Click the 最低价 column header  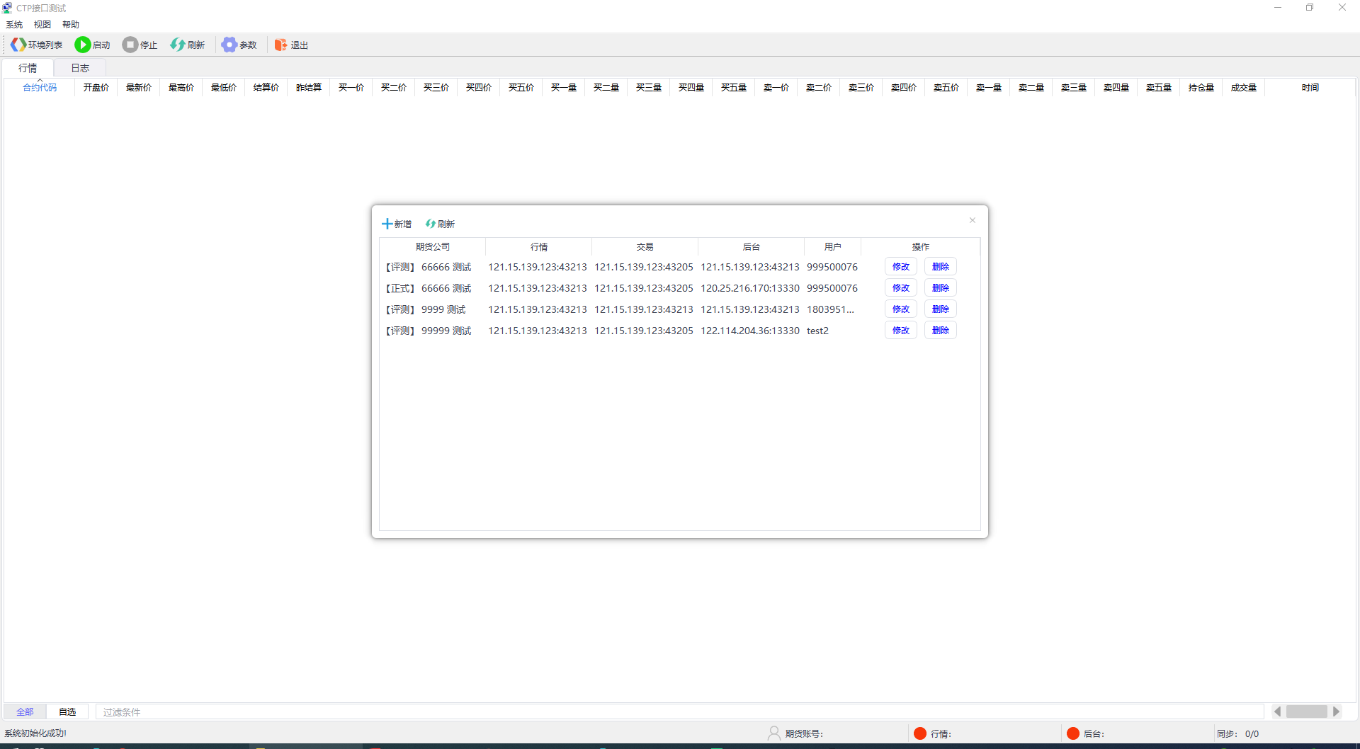click(224, 87)
